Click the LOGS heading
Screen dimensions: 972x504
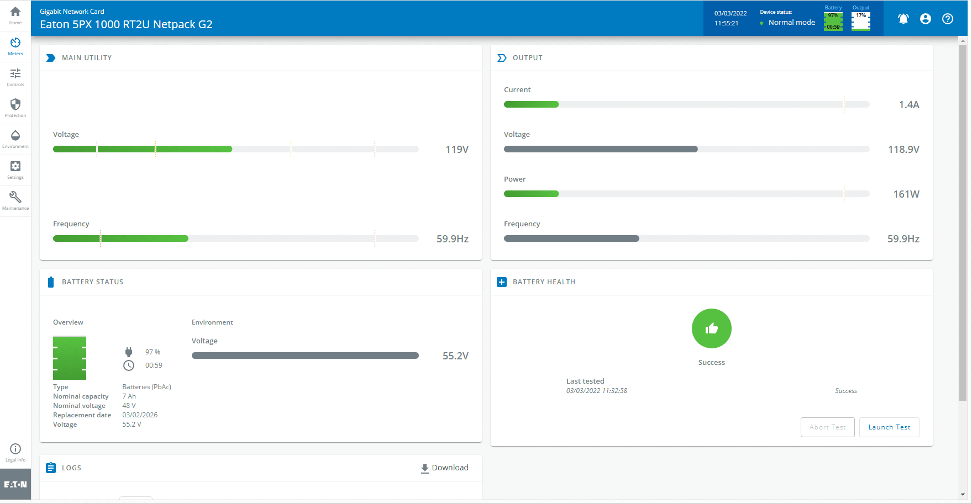[71, 468]
